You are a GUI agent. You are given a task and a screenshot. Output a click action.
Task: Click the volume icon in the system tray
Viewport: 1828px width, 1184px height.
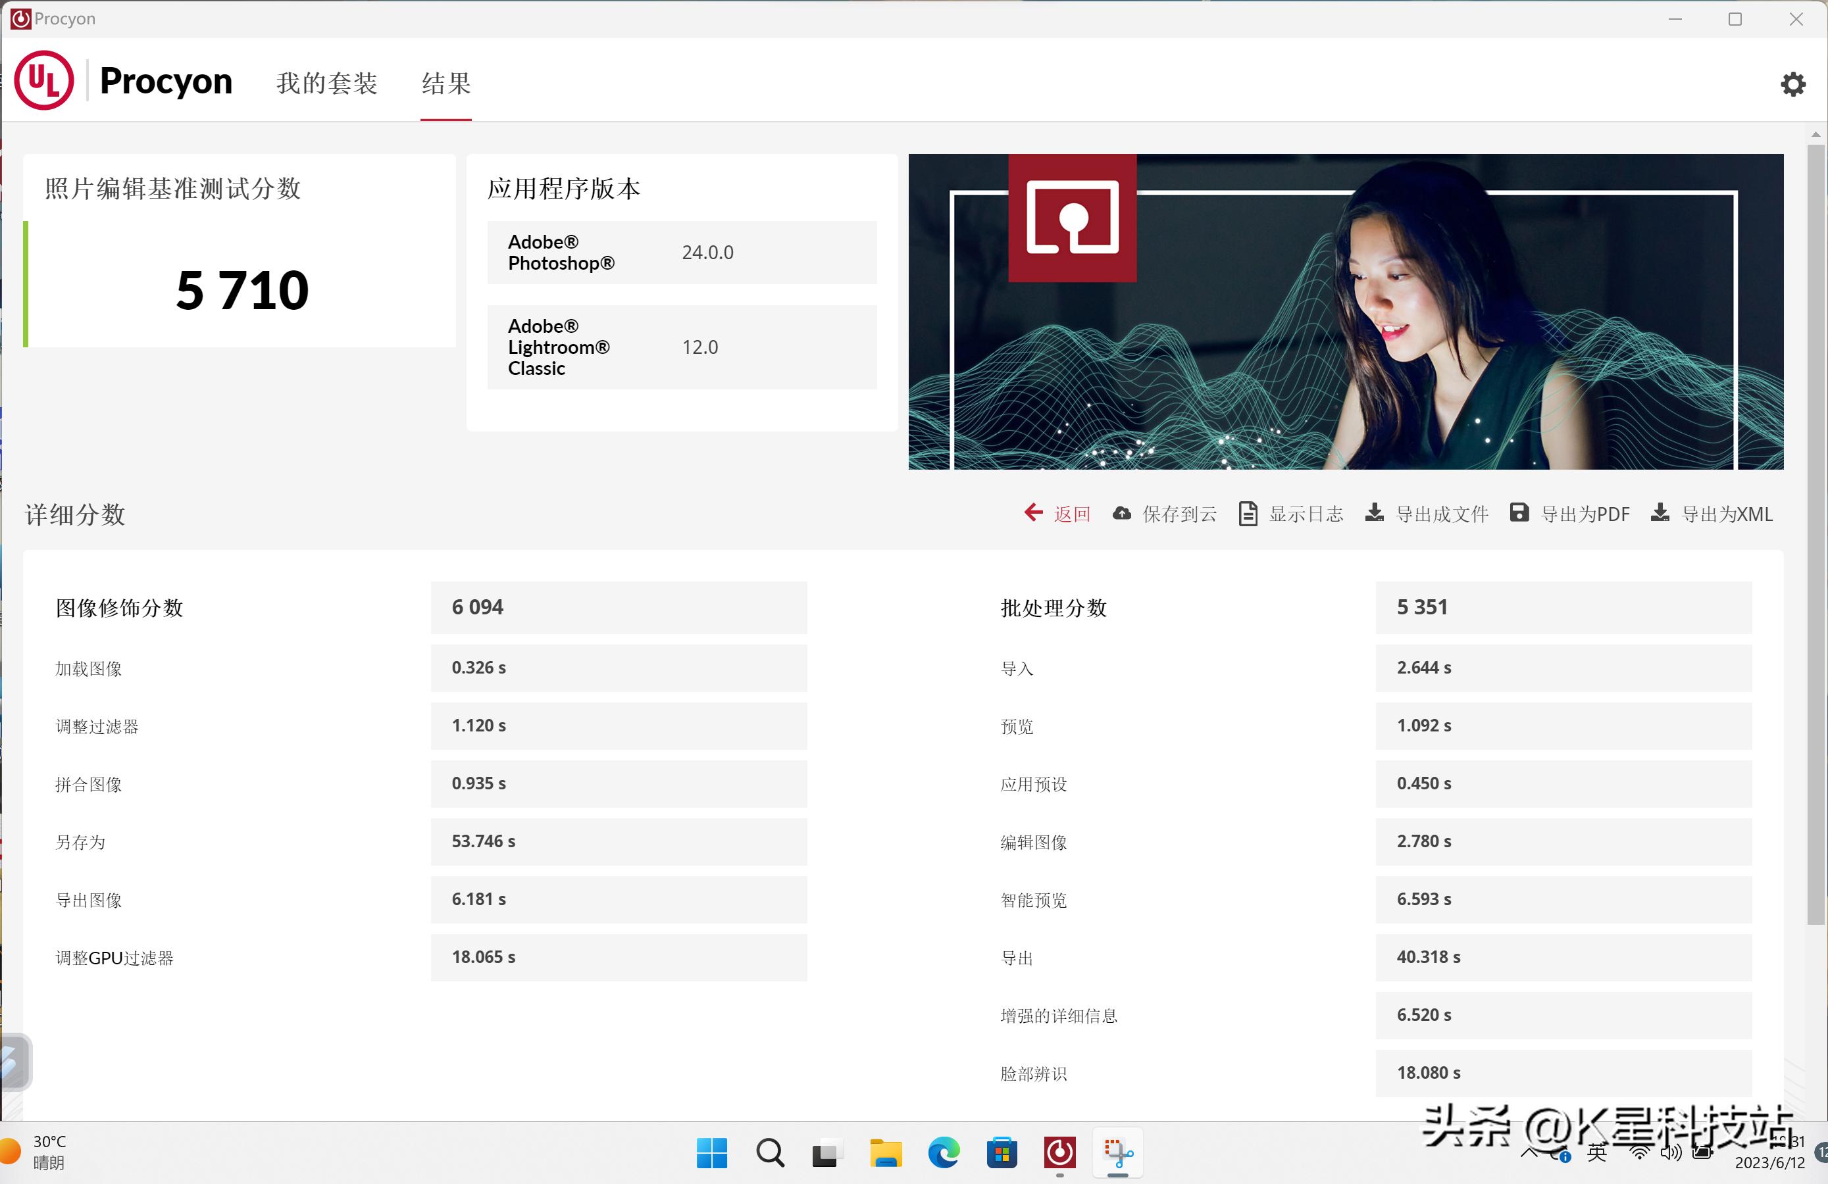(1671, 1152)
